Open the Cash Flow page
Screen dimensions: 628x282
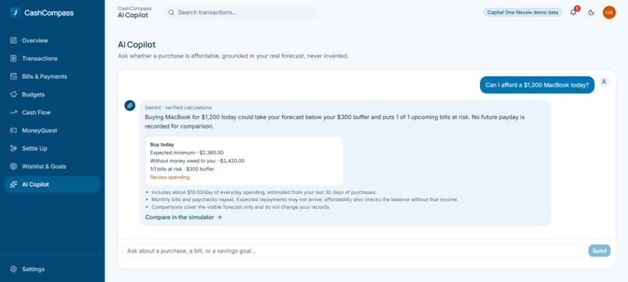click(52, 112)
